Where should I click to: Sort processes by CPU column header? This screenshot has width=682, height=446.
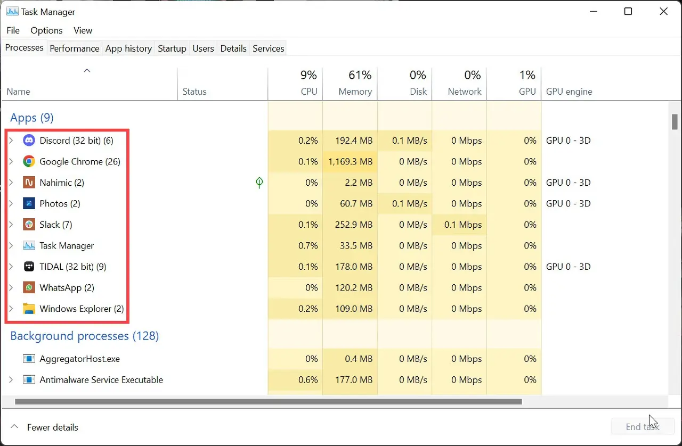295,84
